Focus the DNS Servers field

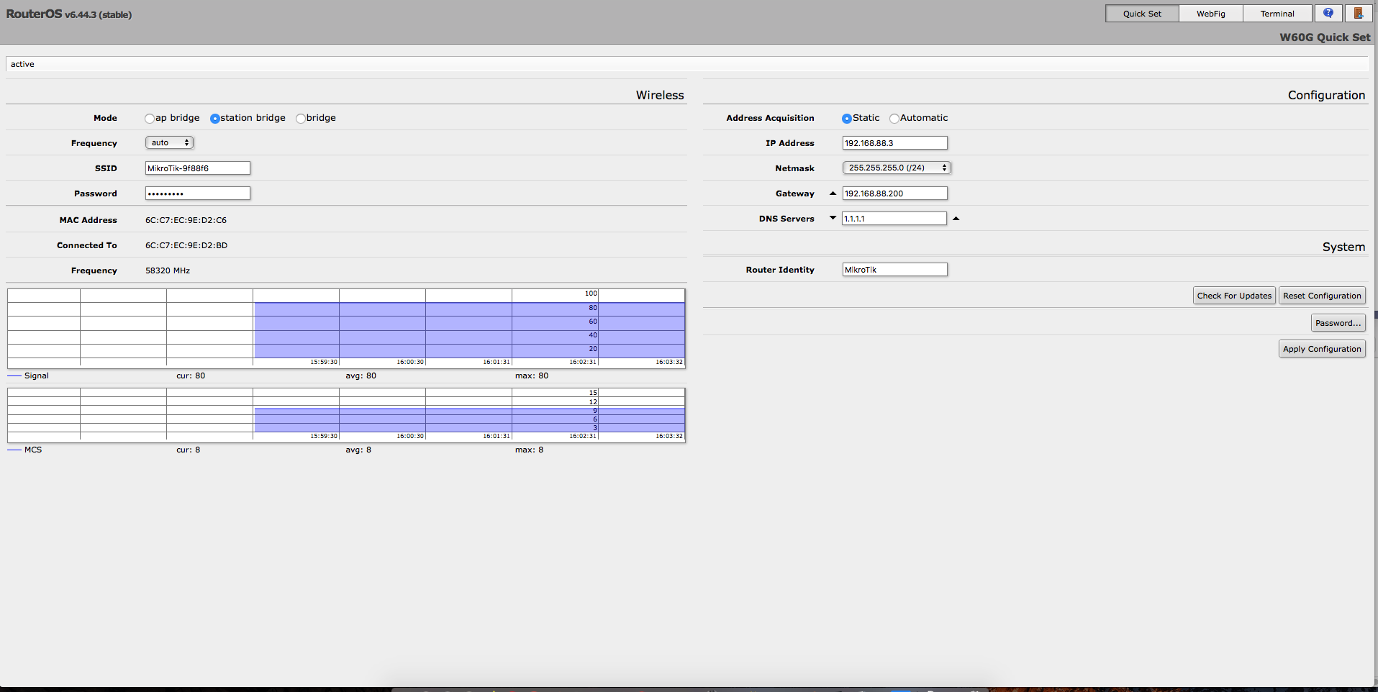coord(894,219)
